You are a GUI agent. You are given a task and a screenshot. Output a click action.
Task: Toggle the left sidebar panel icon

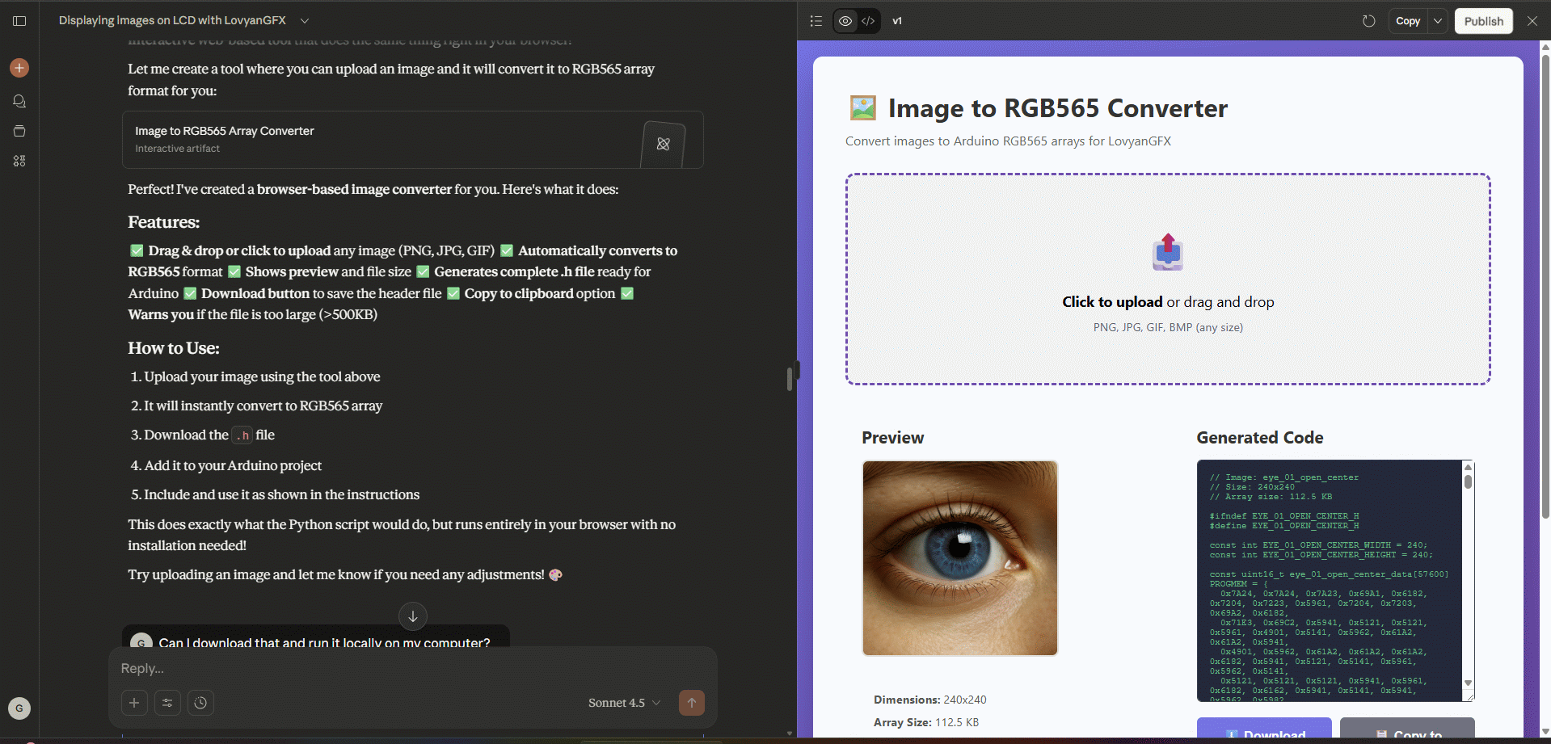19,21
